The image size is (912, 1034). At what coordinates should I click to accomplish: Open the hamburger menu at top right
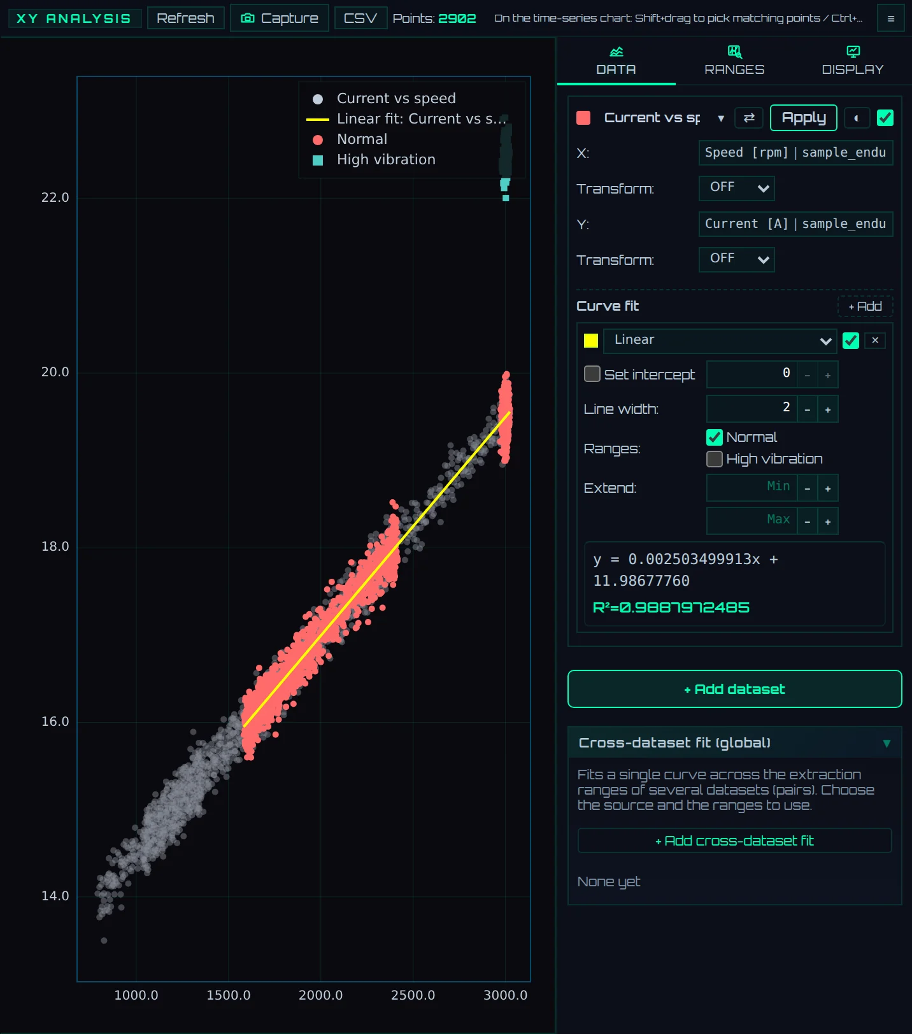(x=890, y=18)
